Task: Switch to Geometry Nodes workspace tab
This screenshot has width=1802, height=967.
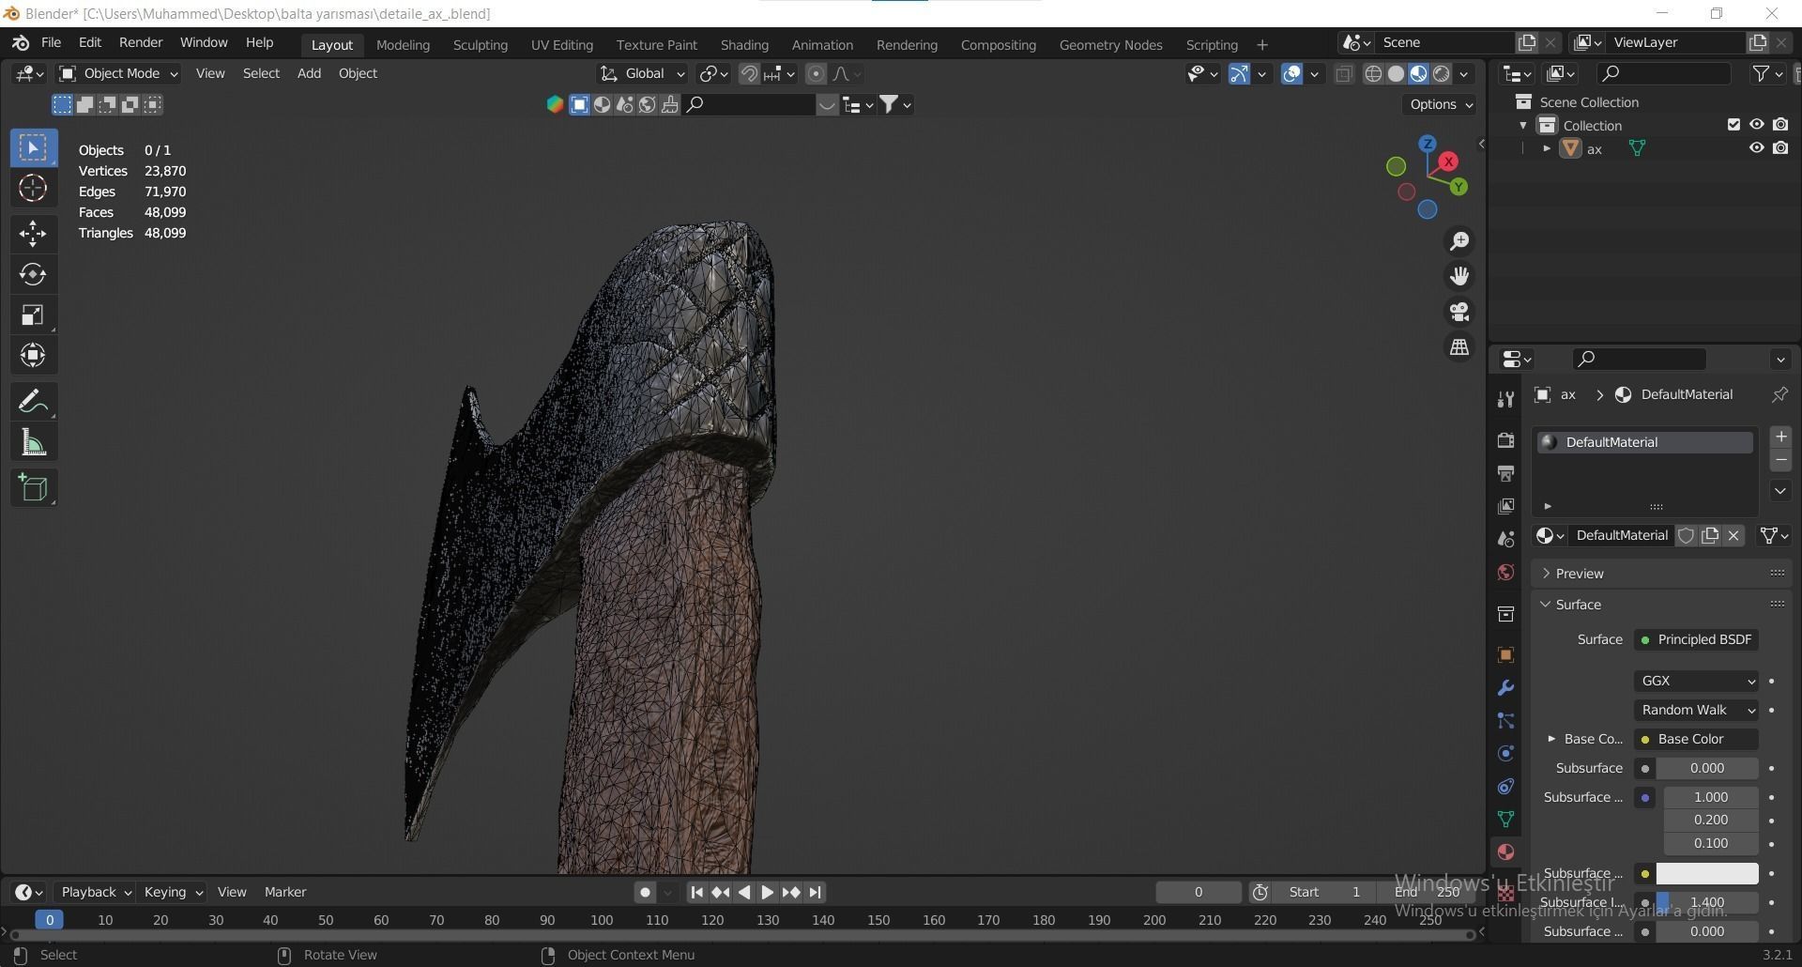Action: coord(1110,44)
